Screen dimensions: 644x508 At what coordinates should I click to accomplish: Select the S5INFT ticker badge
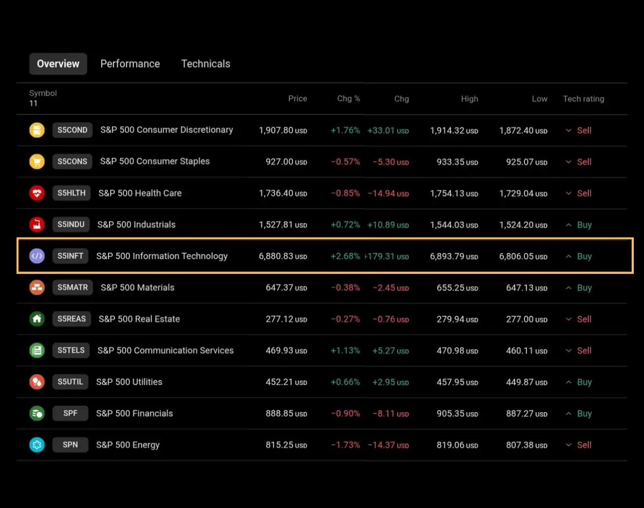click(71, 256)
